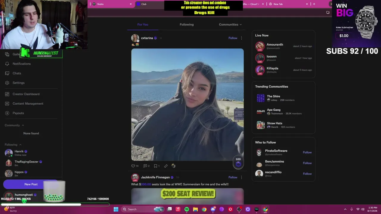Follow PirateSoftware in Who to Follow
The height and width of the screenshot is (214, 381).
click(307, 152)
